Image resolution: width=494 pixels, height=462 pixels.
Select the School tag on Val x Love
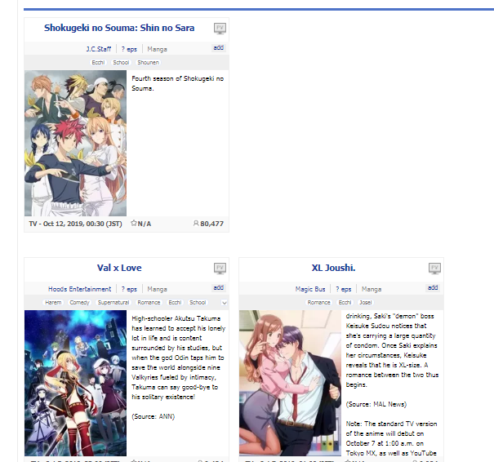pos(198,302)
